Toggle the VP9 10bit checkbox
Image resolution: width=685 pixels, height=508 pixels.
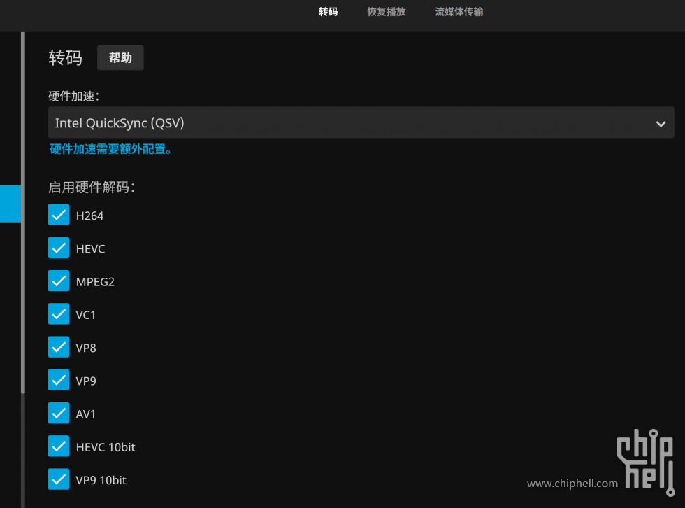click(x=59, y=479)
